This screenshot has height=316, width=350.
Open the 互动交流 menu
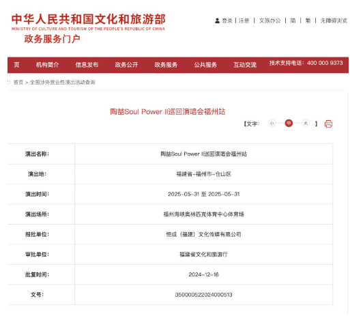pos(245,65)
